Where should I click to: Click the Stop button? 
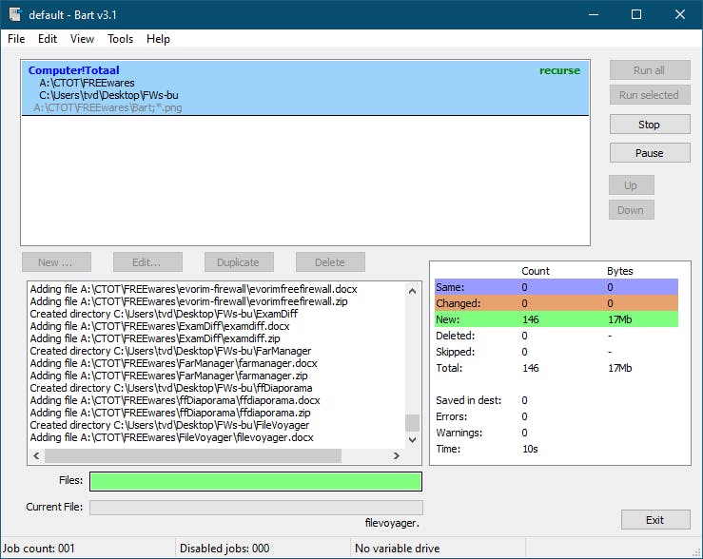(650, 125)
